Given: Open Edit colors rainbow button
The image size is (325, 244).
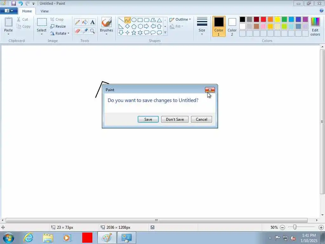Looking at the screenshot, I should click(x=315, y=27).
